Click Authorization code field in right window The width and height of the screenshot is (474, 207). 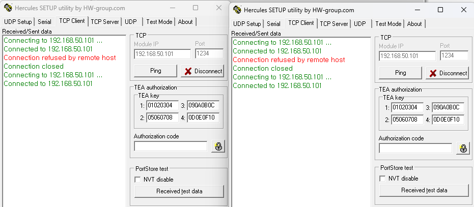pos(415,149)
